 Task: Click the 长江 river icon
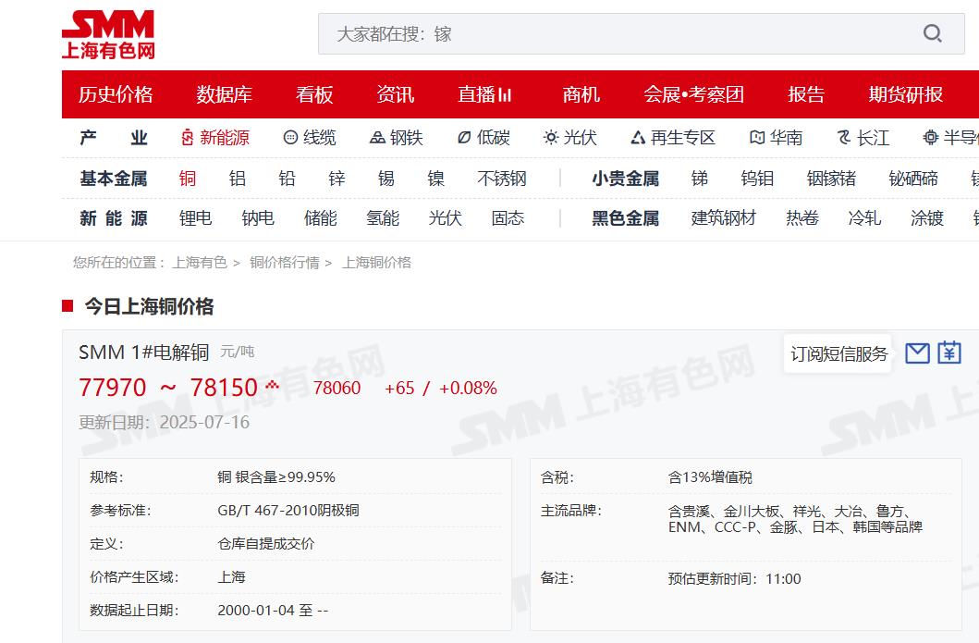coord(844,138)
